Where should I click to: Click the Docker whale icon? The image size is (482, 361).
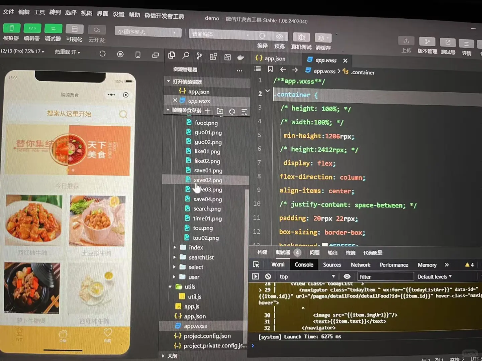pyautogui.click(x=240, y=57)
